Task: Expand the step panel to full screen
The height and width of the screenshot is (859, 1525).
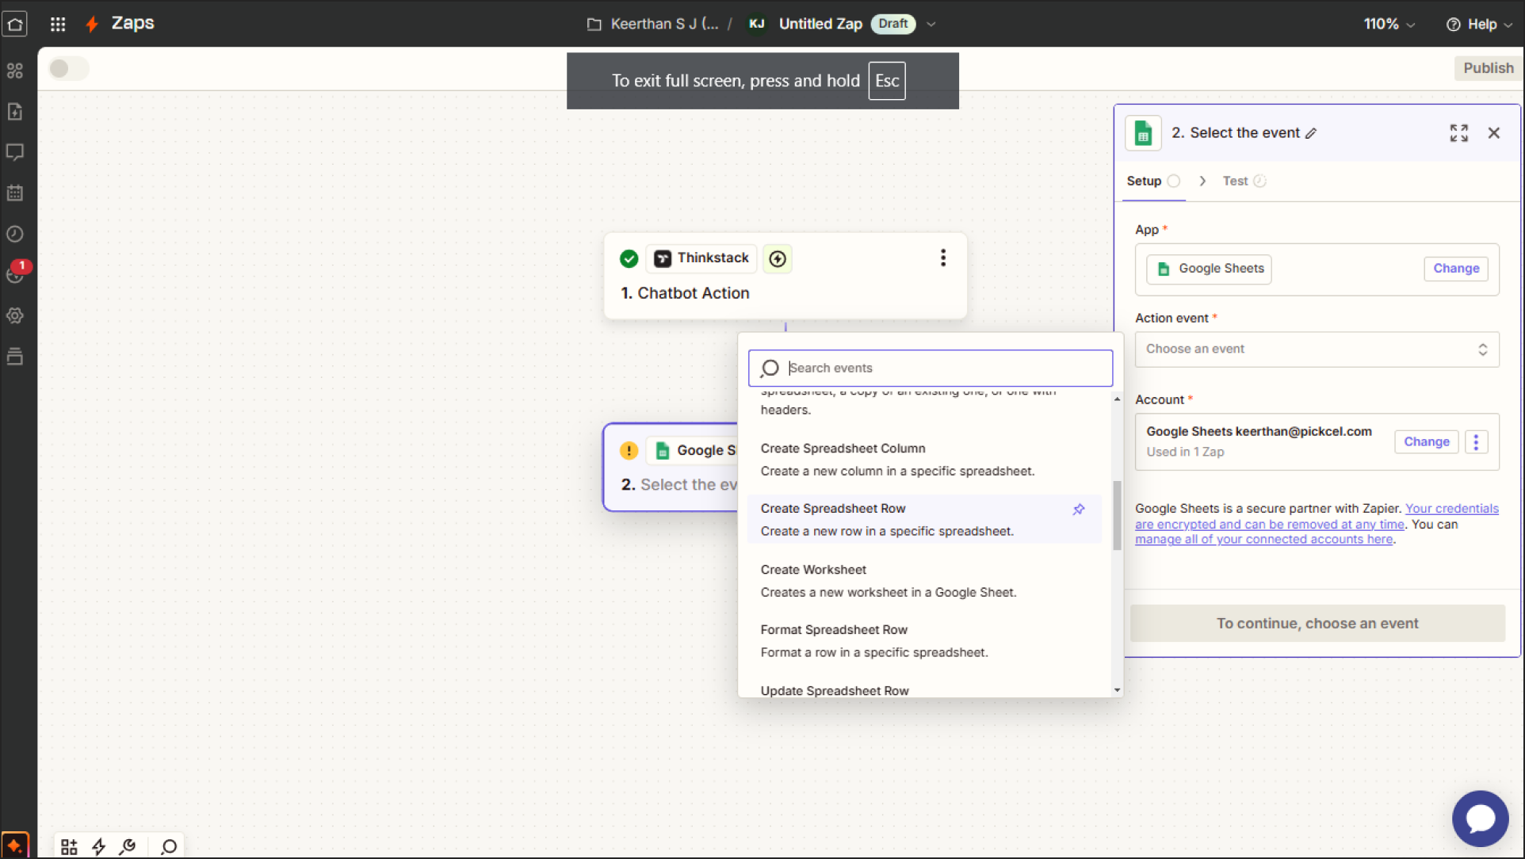Action: click(1459, 133)
